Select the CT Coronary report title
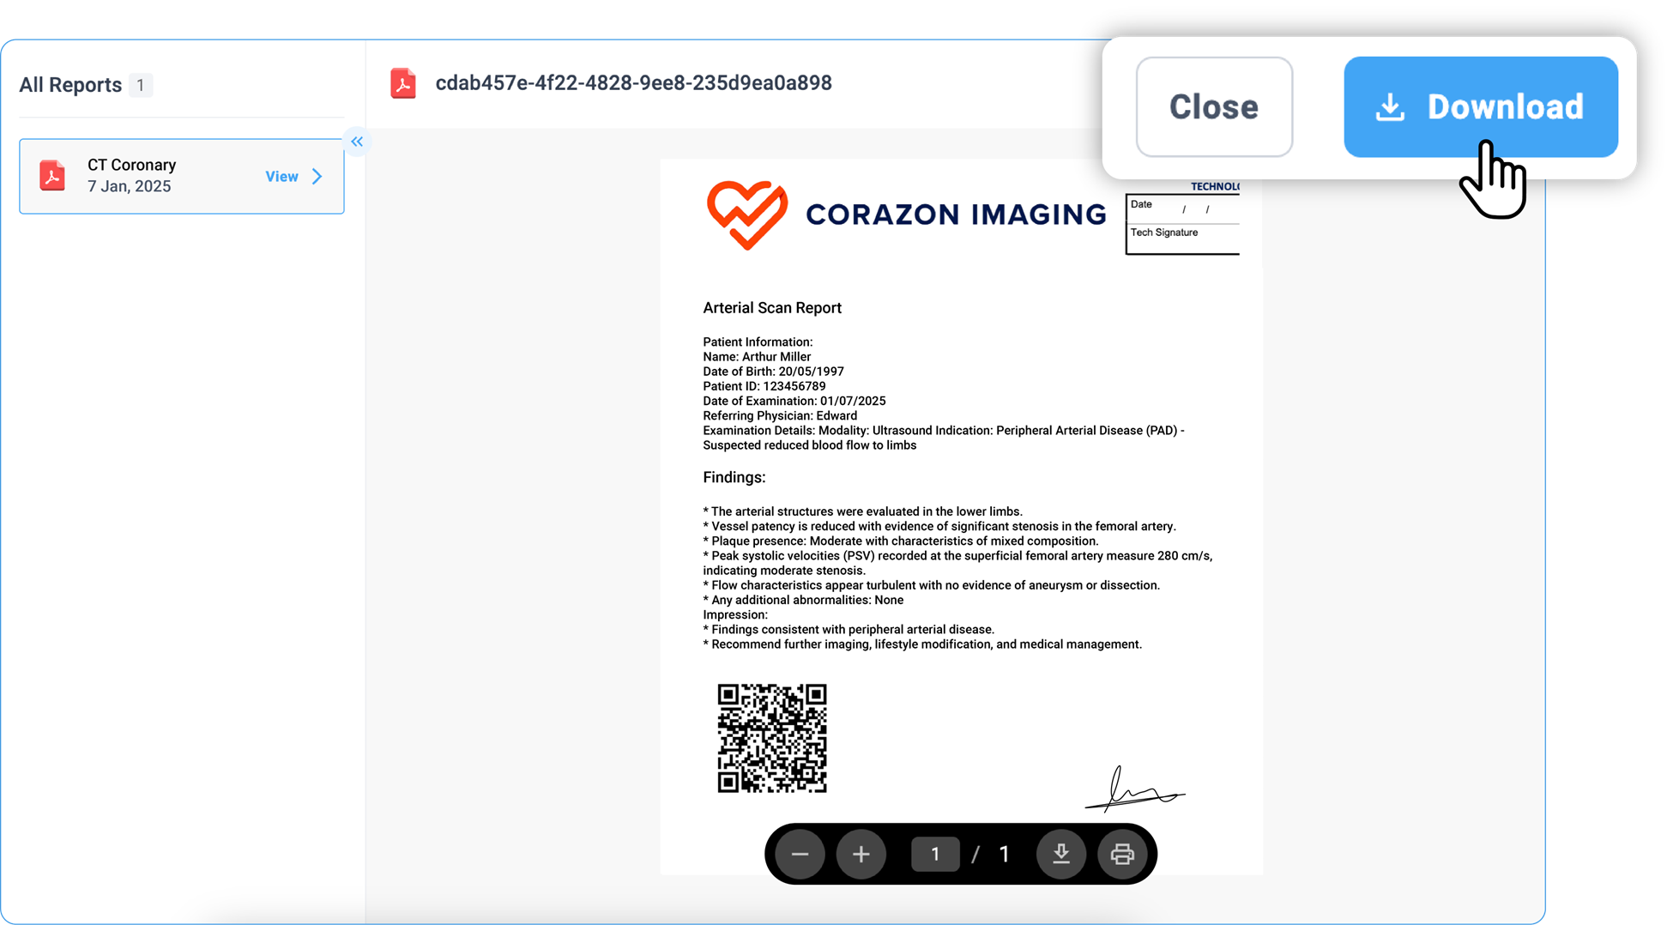The width and height of the screenshot is (1673, 925). 131,165
